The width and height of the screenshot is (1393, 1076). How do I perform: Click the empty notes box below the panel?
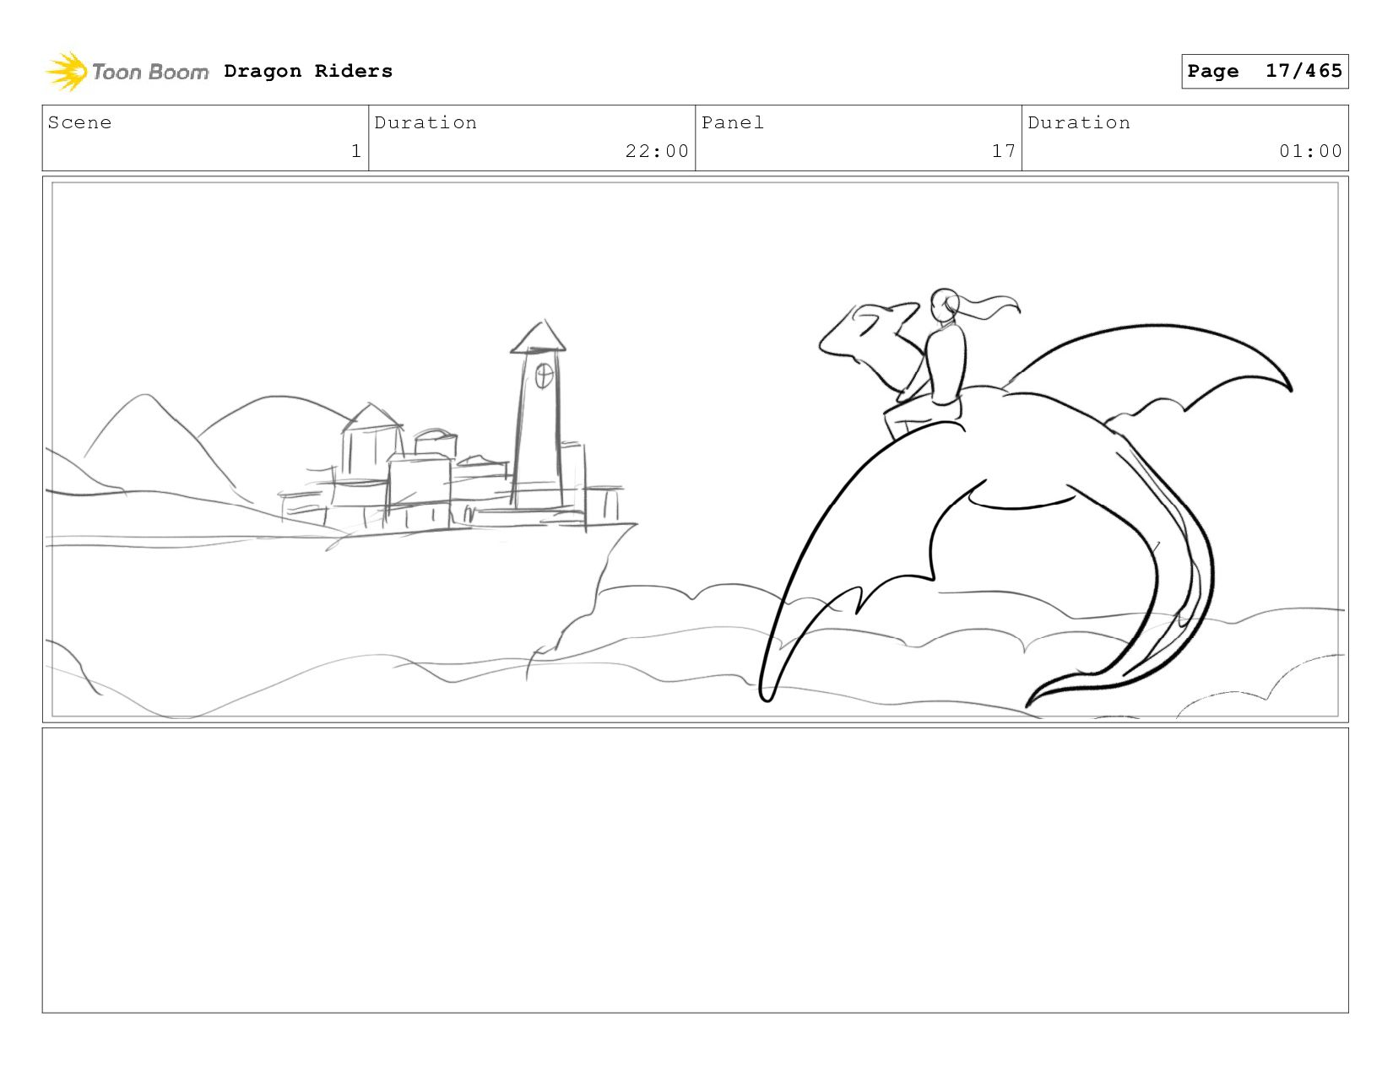tap(695, 870)
